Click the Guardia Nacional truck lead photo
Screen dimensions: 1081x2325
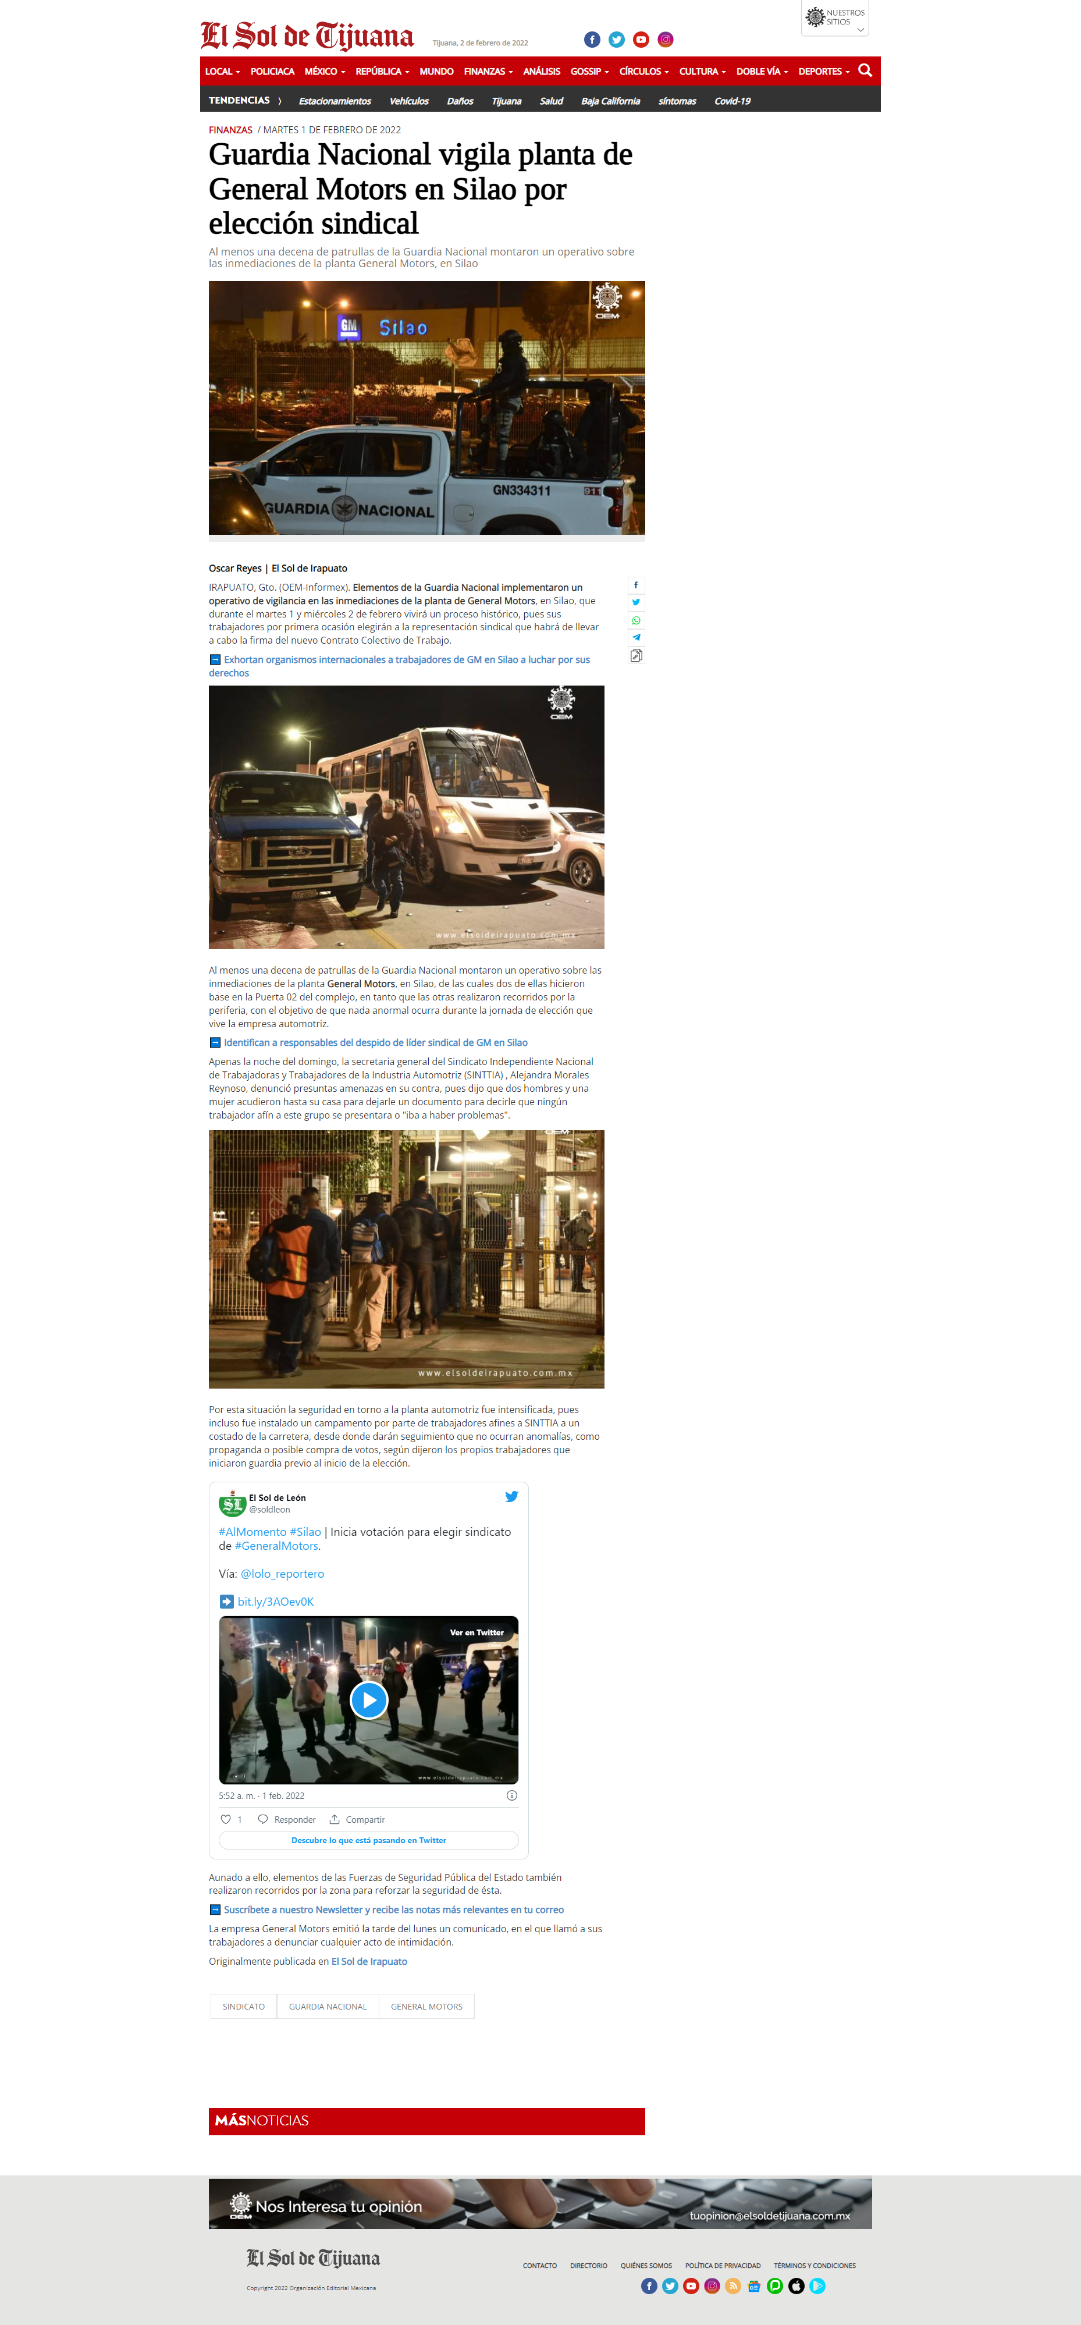click(x=427, y=408)
